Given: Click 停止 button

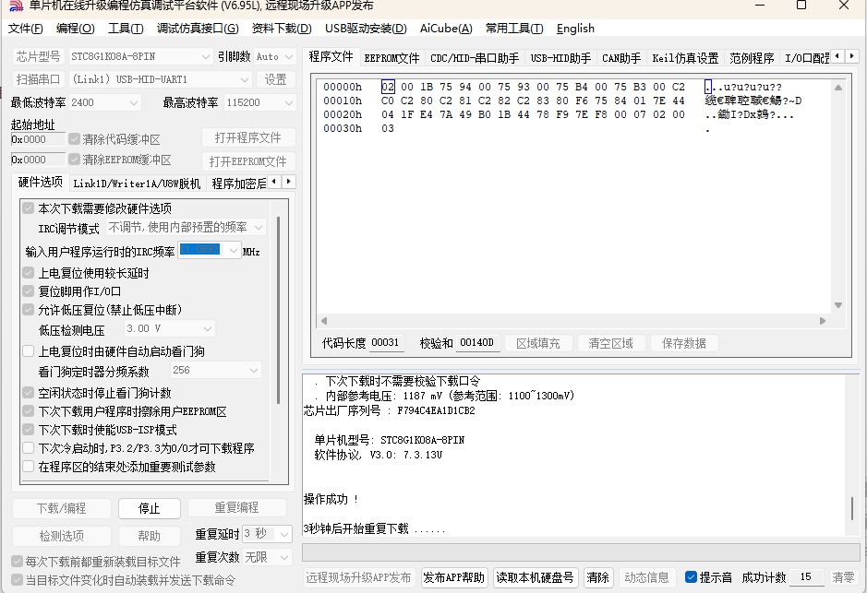Looking at the screenshot, I should tap(150, 508).
